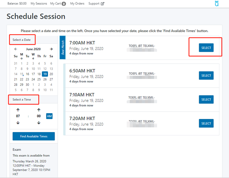Screen dimensions: 229x178
Task: Increase the hour with up arrow
Action: pyautogui.click(x=18, y=110)
